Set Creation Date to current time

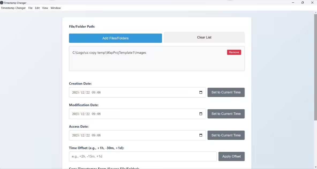[x=226, y=92]
